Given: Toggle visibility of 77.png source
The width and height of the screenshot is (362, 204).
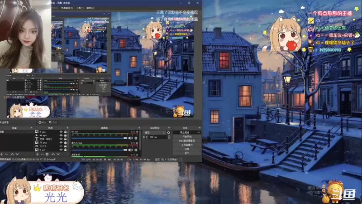Looking at the screenshot, I should (x=61, y=142).
